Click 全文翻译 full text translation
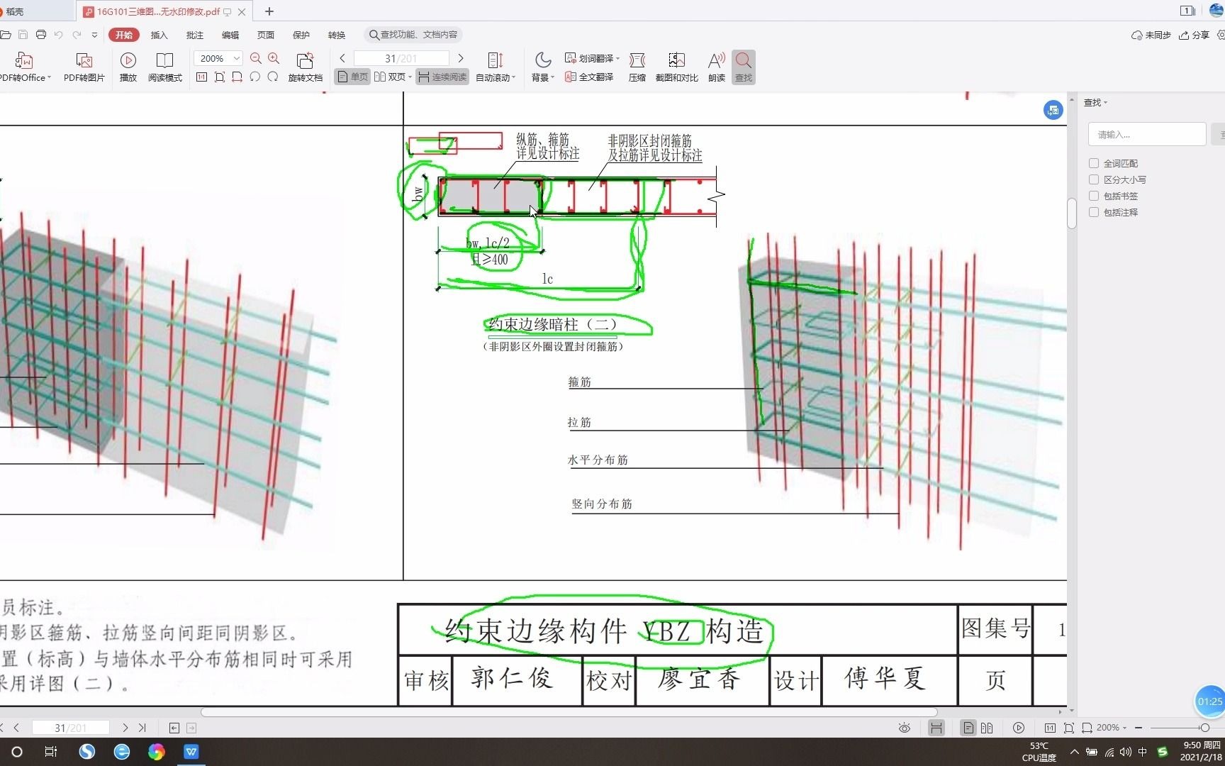The height and width of the screenshot is (766, 1225). pyautogui.click(x=589, y=77)
